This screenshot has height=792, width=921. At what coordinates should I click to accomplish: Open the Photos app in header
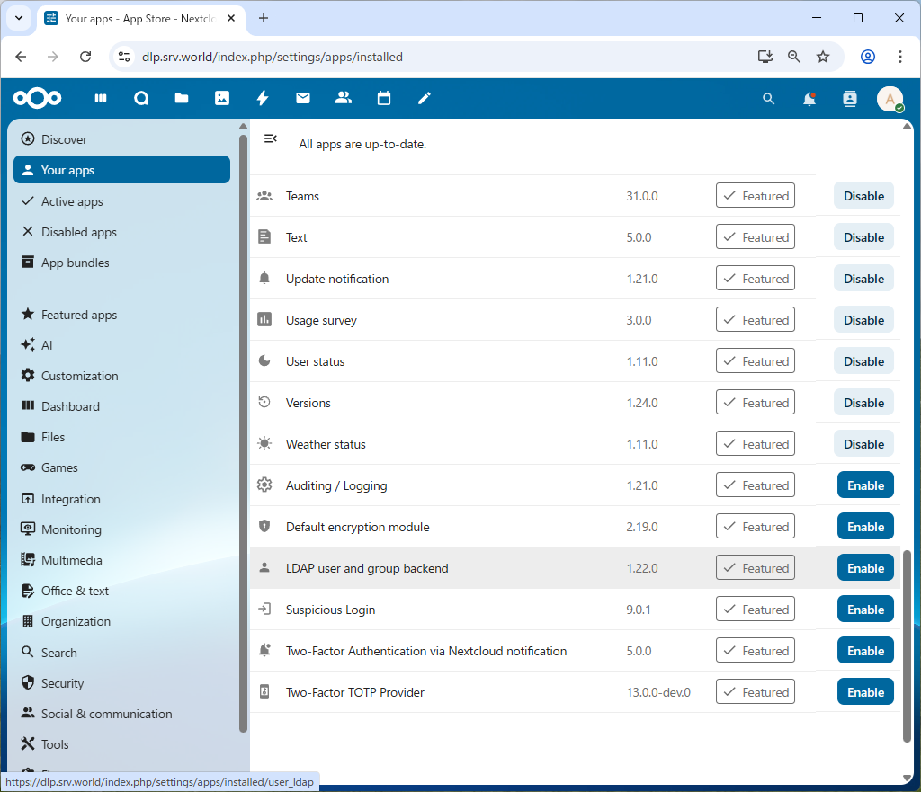click(222, 99)
